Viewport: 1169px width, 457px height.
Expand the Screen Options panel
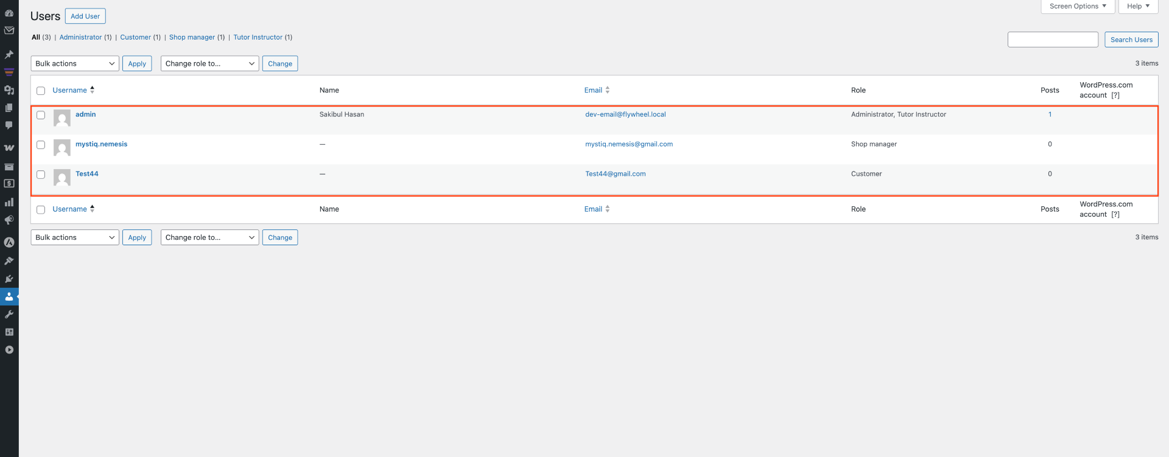tap(1078, 6)
